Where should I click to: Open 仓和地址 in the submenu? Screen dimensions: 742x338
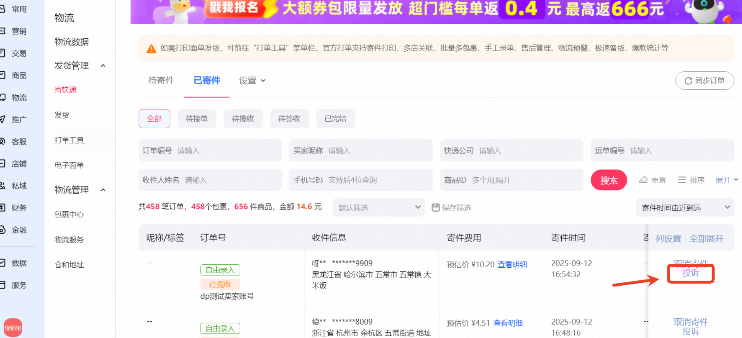pos(69,265)
